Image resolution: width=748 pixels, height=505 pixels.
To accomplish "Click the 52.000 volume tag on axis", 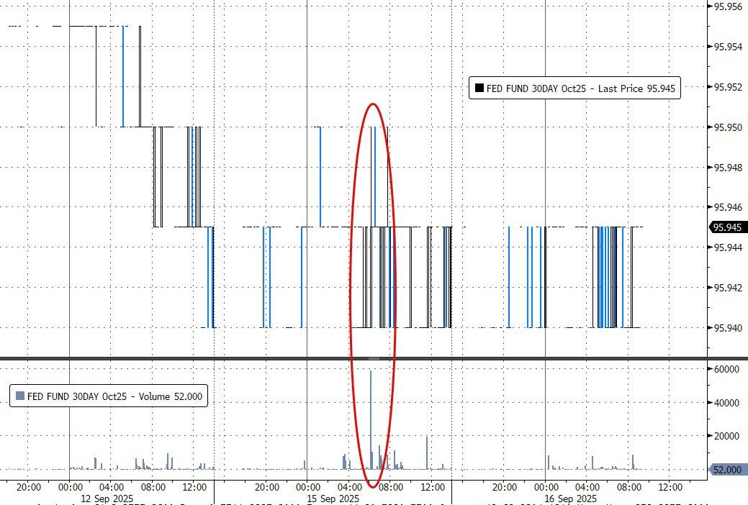I will pyautogui.click(x=728, y=470).
